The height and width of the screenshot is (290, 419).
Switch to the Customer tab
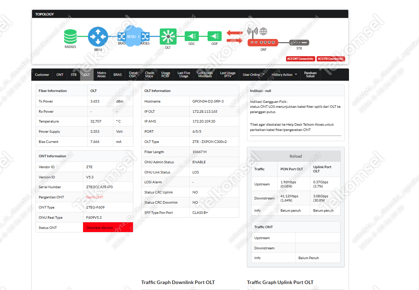coord(42,75)
